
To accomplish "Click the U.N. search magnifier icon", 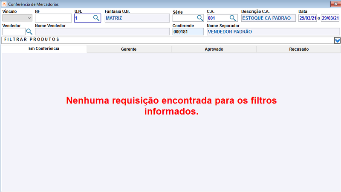I will click(x=96, y=18).
